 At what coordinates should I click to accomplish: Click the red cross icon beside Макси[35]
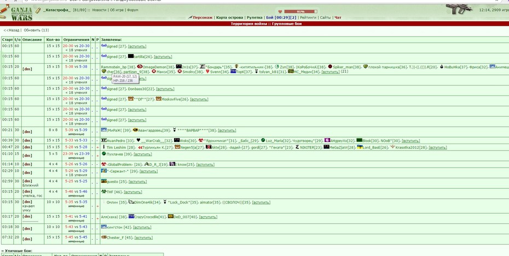(154, 72)
